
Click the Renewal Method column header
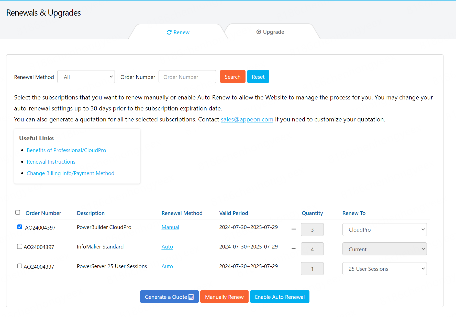182,213
